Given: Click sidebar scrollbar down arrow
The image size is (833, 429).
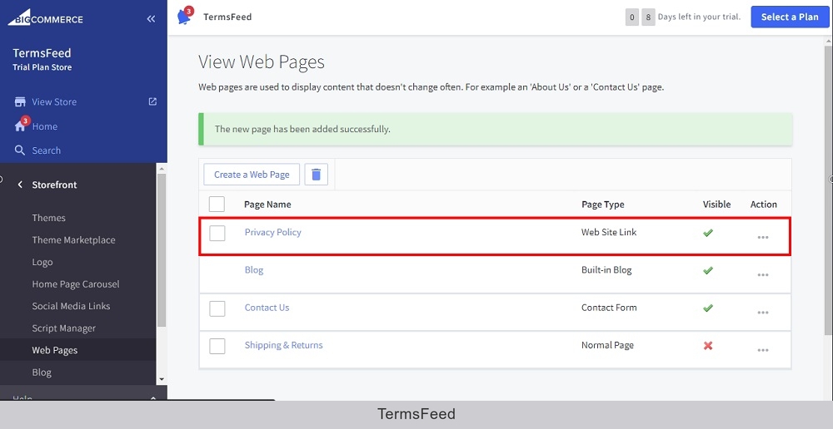Looking at the screenshot, I should pyautogui.click(x=162, y=379).
